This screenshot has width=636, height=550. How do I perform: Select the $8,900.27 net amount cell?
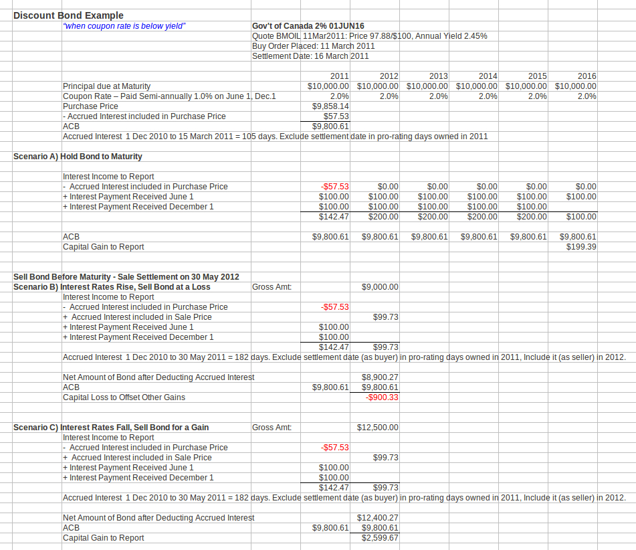click(380, 377)
